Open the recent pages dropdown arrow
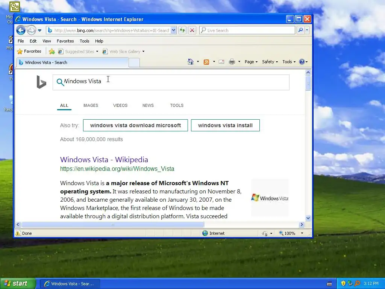Image resolution: width=385 pixels, height=289 pixels. (40, 30)
